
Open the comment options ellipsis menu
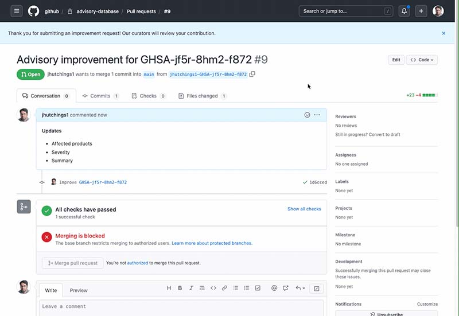pyautogui.click(x=317, y=115)
